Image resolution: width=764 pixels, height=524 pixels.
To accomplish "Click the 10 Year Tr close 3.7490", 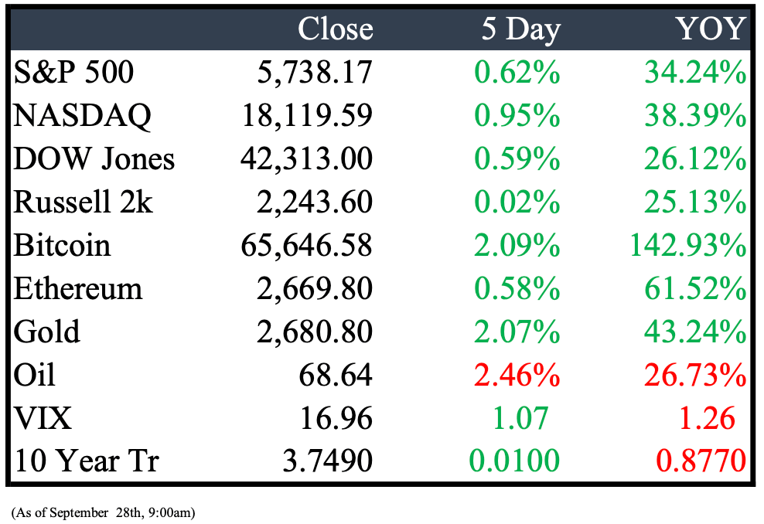I will pyautogui.click(x=327, y=461).
